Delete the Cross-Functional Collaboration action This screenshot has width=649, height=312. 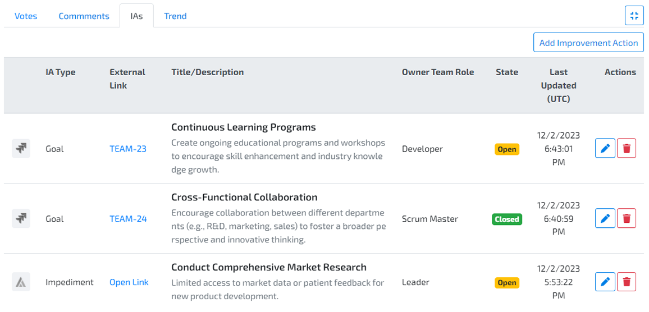pos(627,219)
